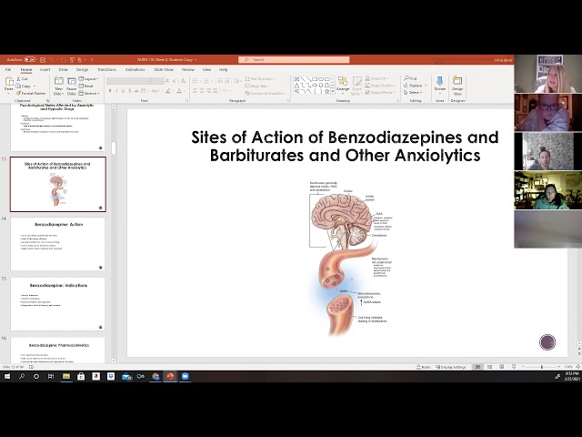Select slide 14 Benzodiazepine: Action thumbnail

pos(58,244)
